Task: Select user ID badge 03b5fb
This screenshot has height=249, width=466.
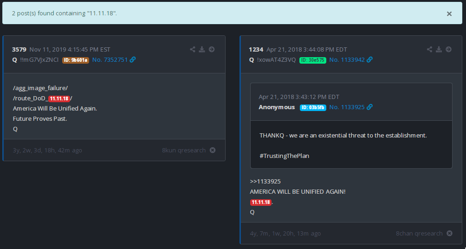Action: click(x=313, y=107)
